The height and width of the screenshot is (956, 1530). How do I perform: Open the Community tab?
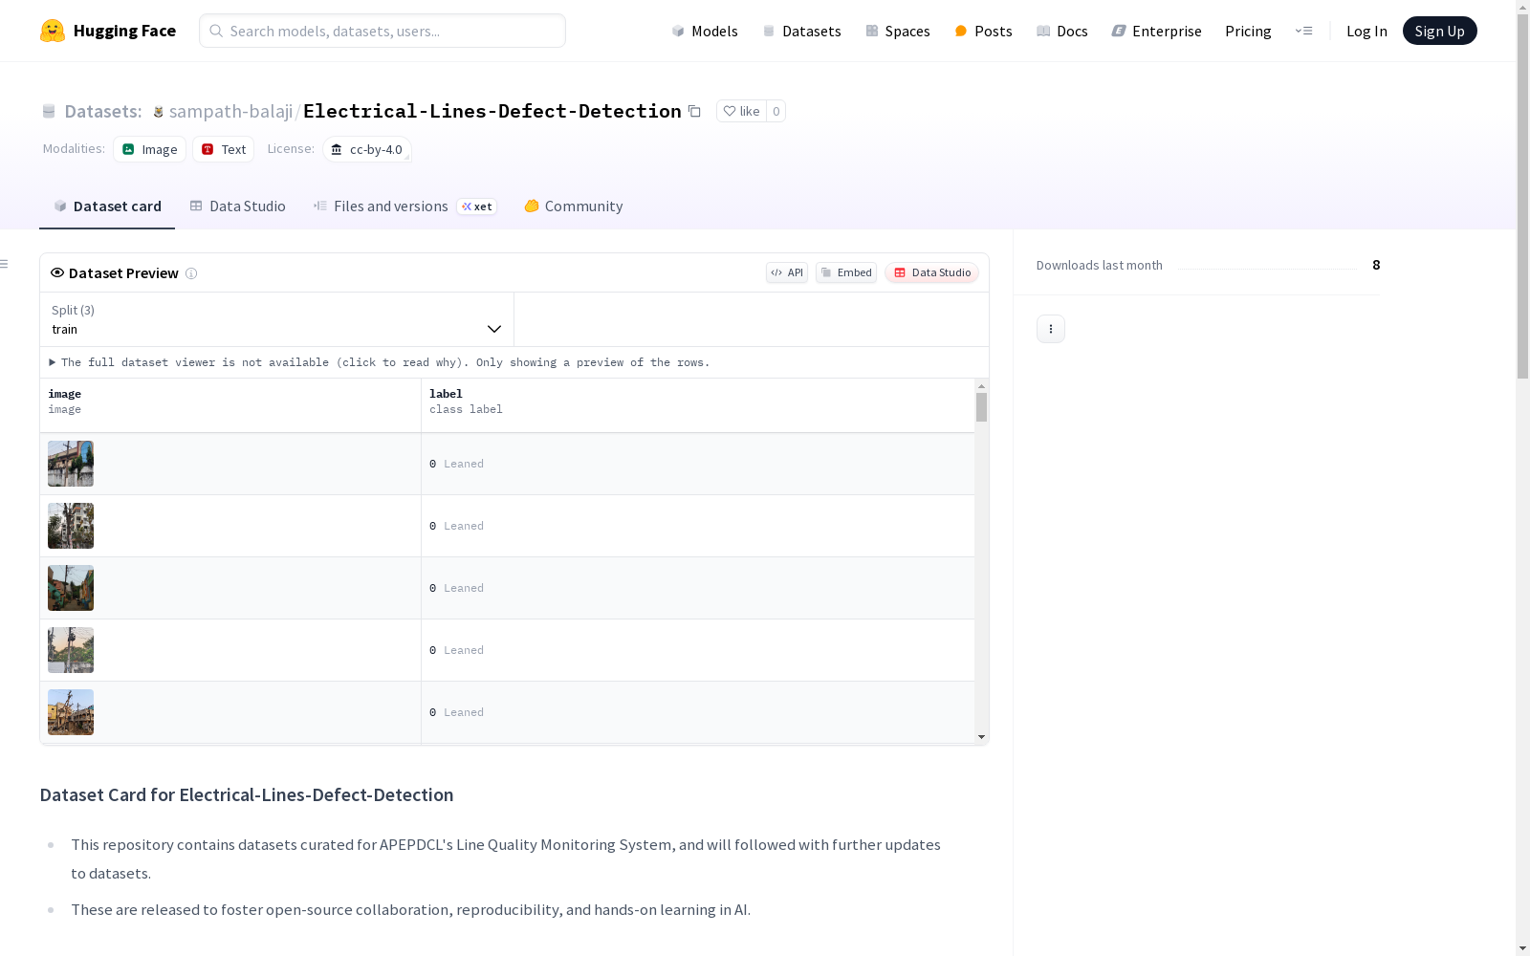point(574,206)
